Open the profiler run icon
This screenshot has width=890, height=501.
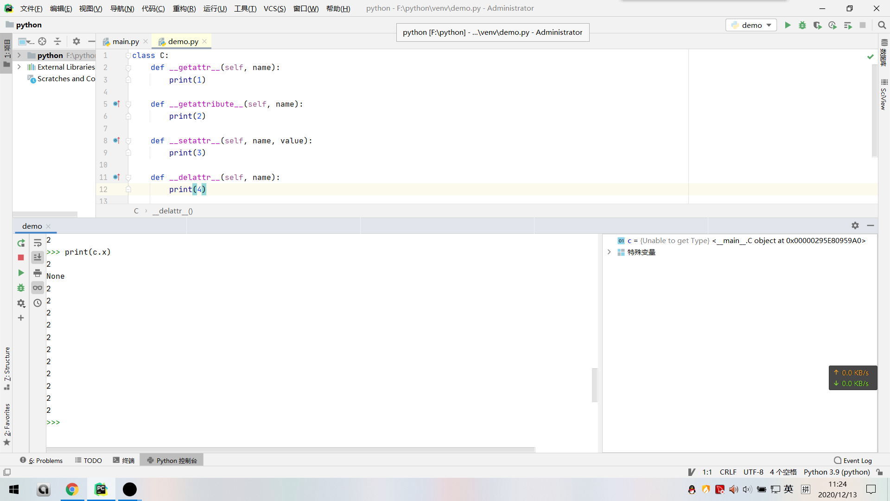833,25
